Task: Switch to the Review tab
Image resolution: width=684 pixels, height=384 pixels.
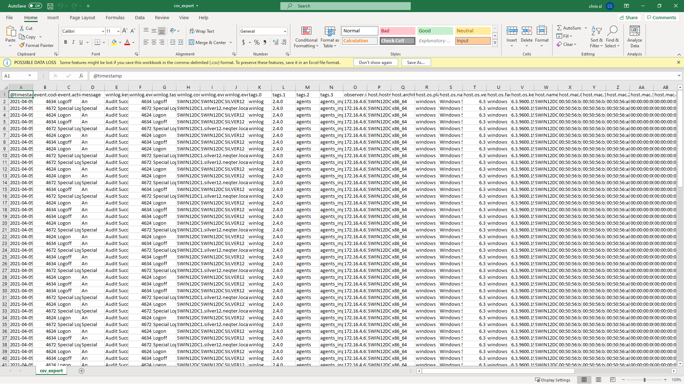Action: click(x=162, y=17)
